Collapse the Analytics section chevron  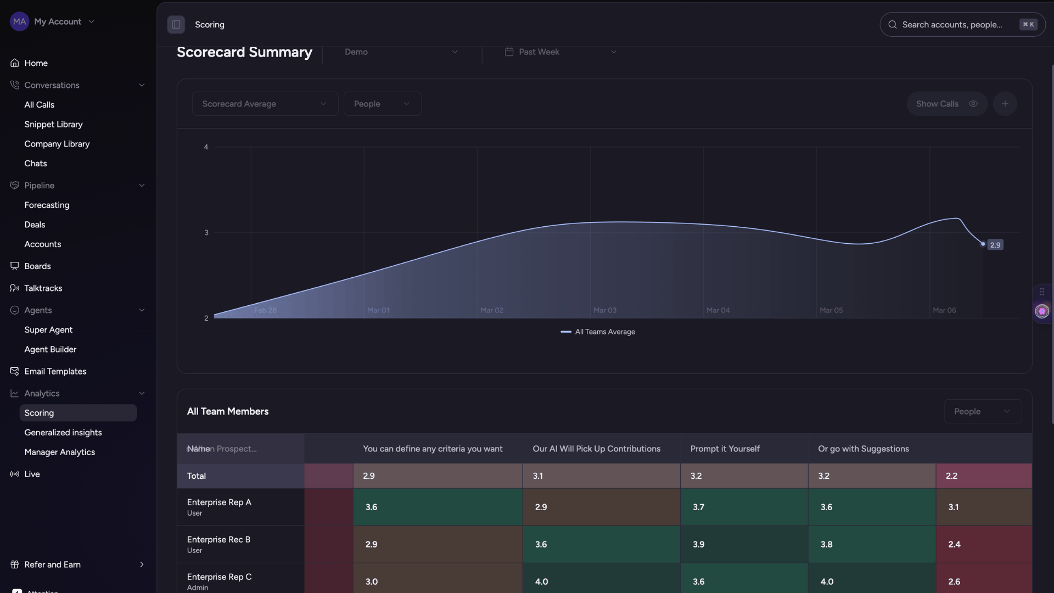click(142, 394)
